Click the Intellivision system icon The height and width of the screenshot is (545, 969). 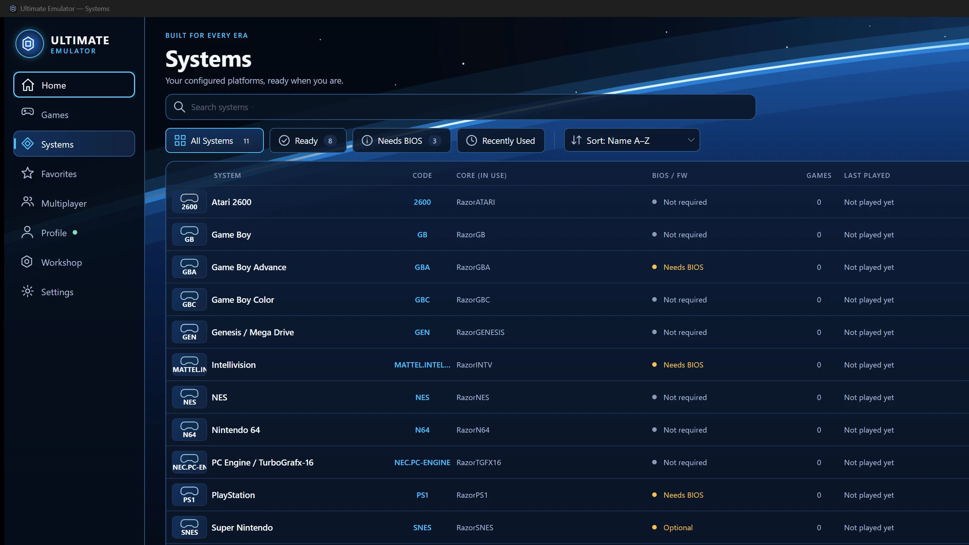click(x=189, y=364)
